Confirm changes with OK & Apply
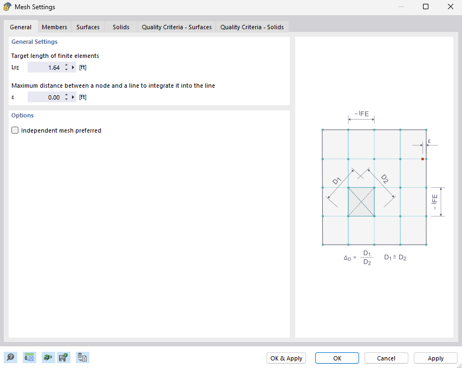Viewport: 462px width, 368px height. click(286, 358)
